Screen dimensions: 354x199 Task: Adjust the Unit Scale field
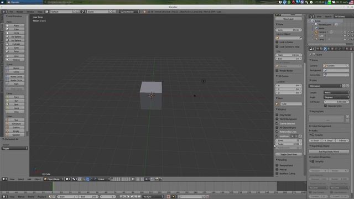336,102
